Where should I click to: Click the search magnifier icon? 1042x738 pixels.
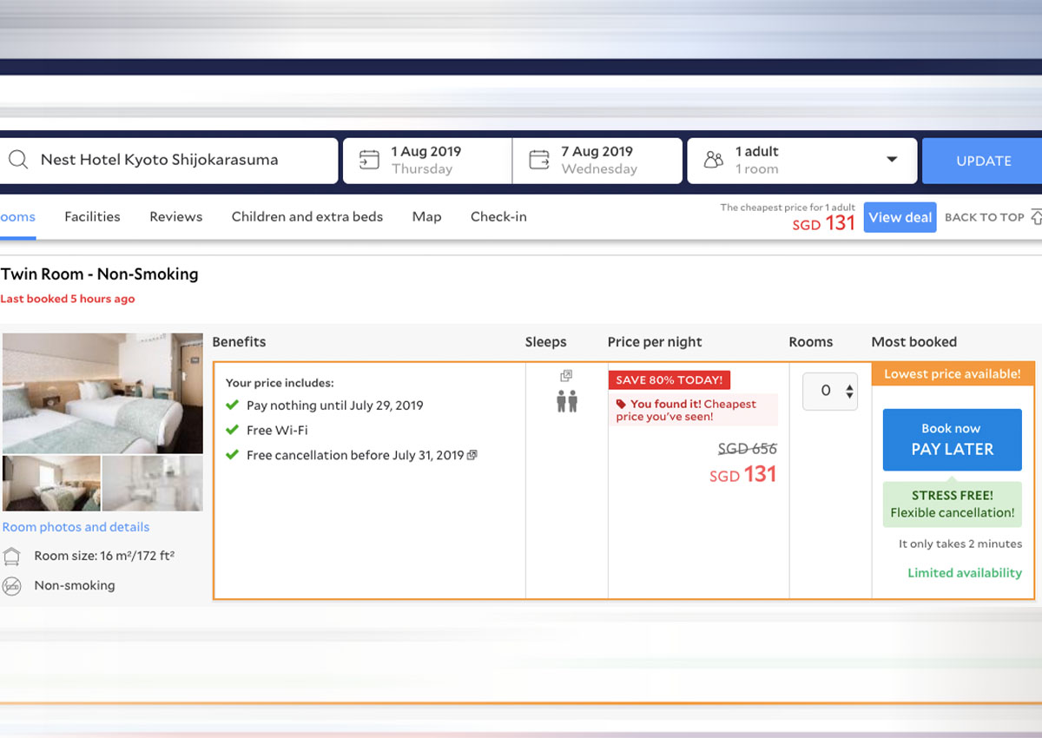[18, 161]
